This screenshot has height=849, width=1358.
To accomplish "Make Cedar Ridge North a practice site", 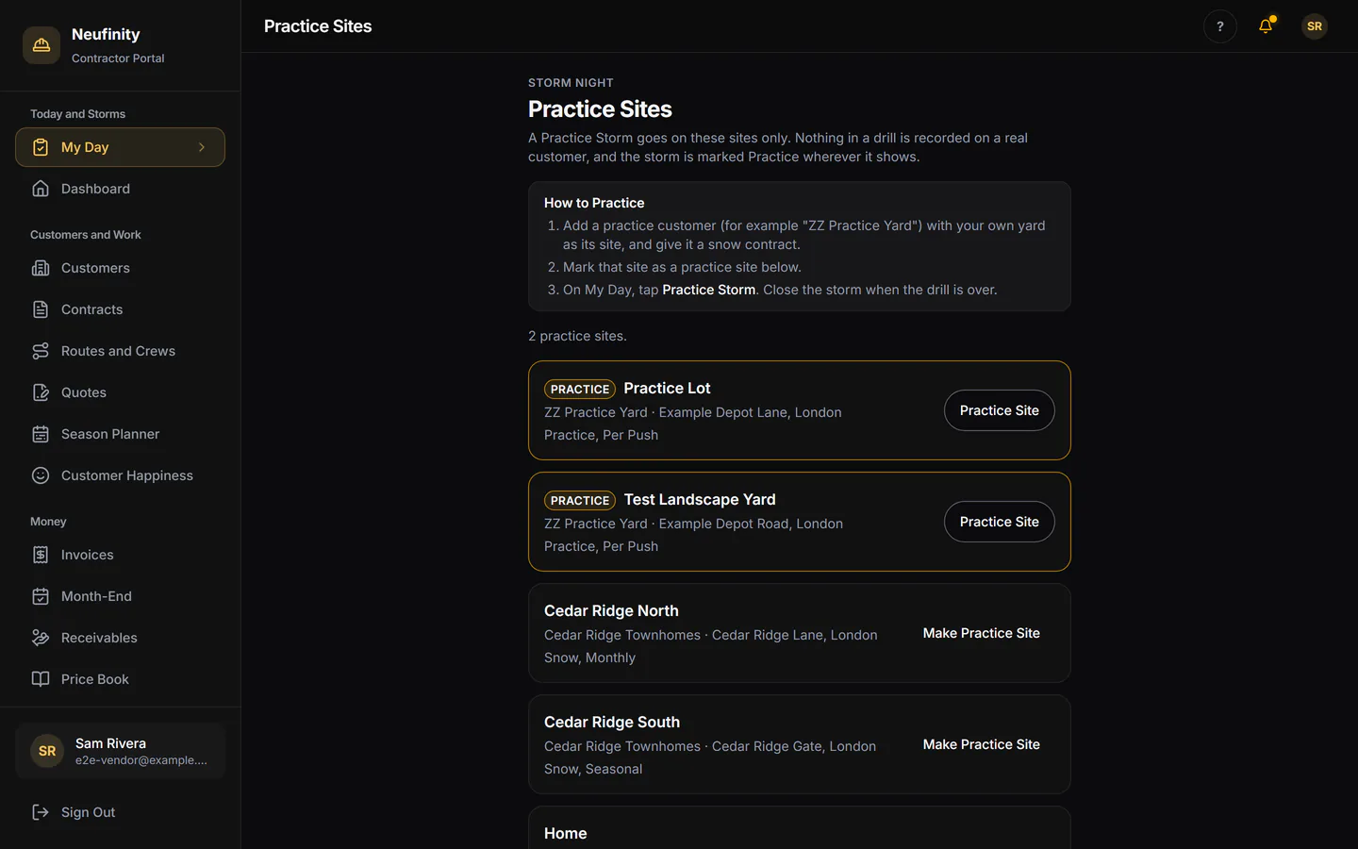I will click(981, 633).
